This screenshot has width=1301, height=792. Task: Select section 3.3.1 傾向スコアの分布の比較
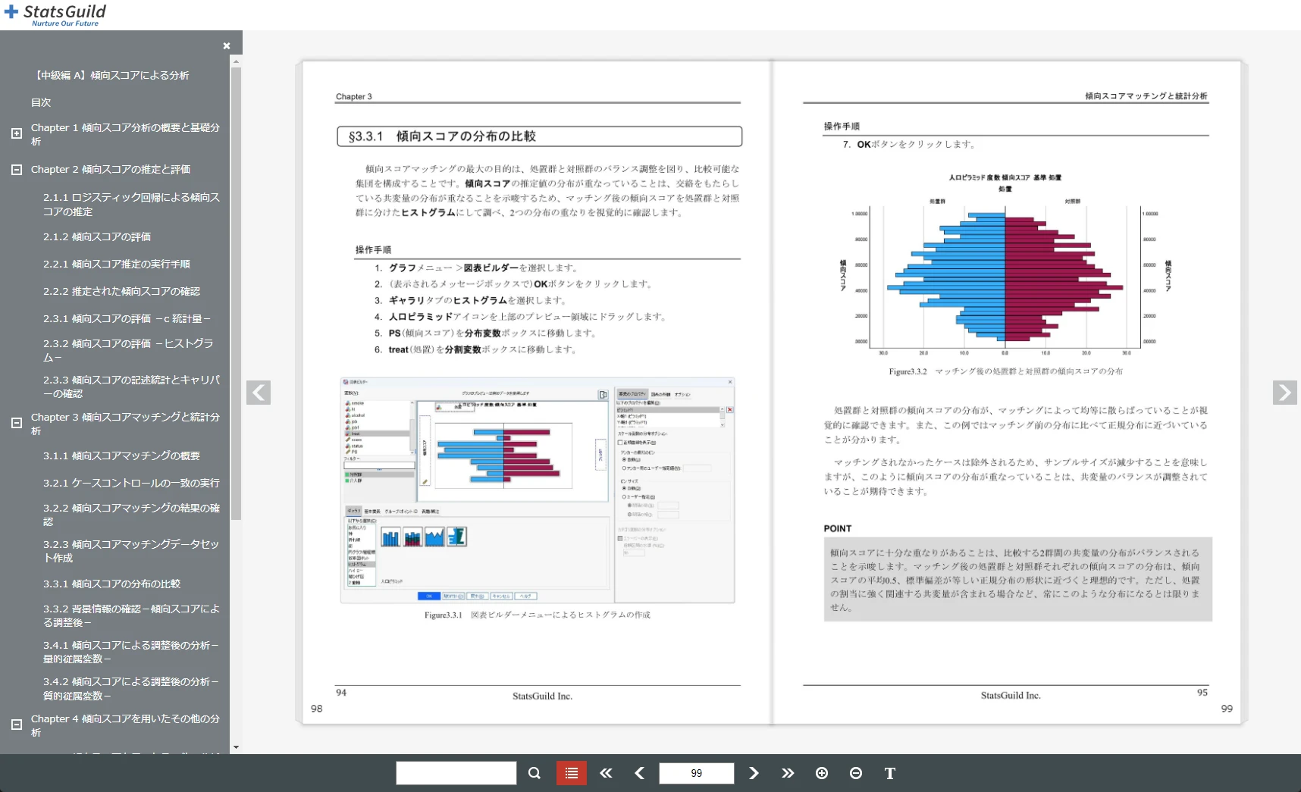tap(112, 584)
